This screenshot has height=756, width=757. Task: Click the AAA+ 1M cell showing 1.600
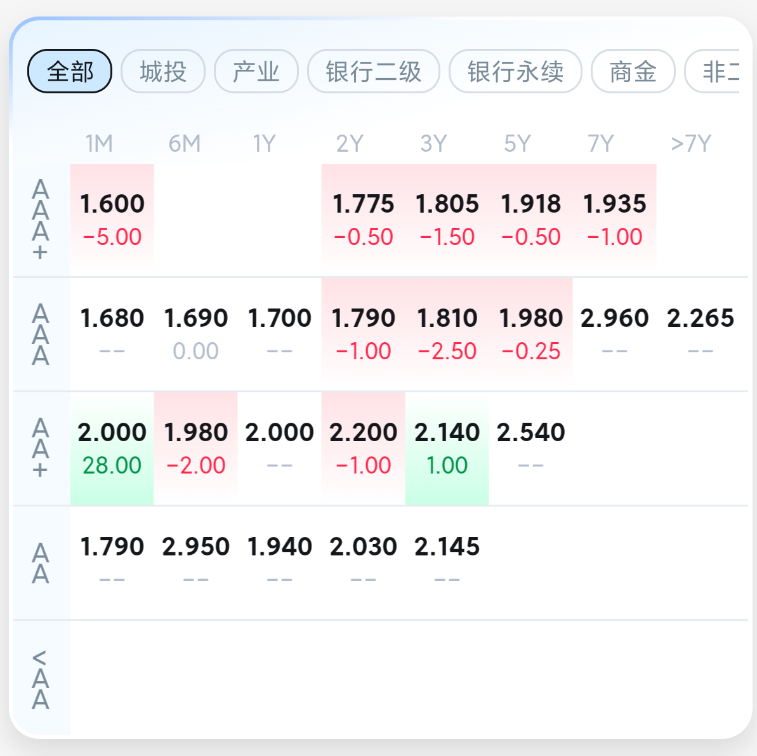112,220
